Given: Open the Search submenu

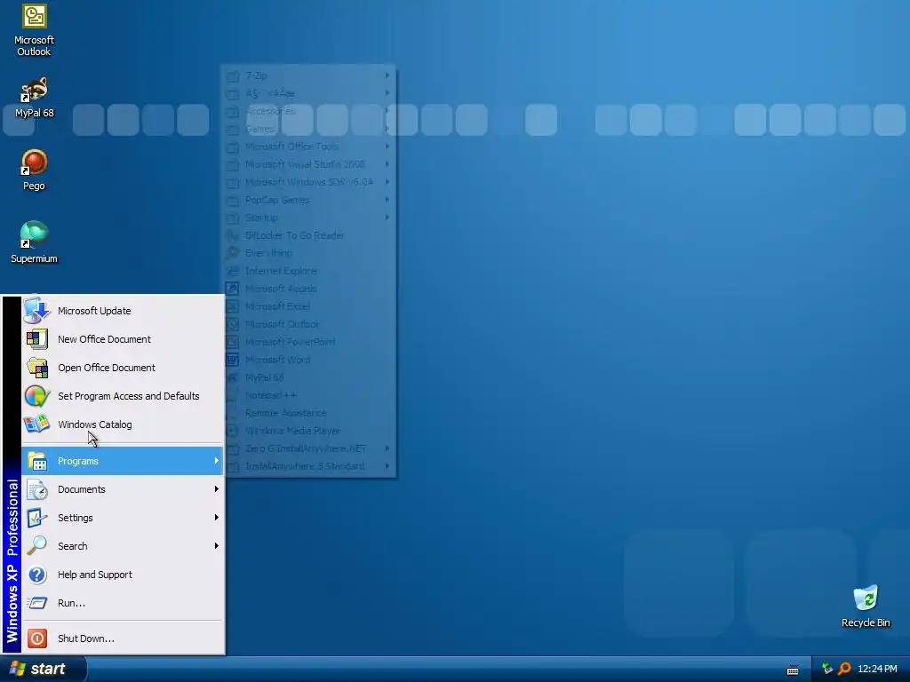Looking at the screenshot, I should pos(123,546).
